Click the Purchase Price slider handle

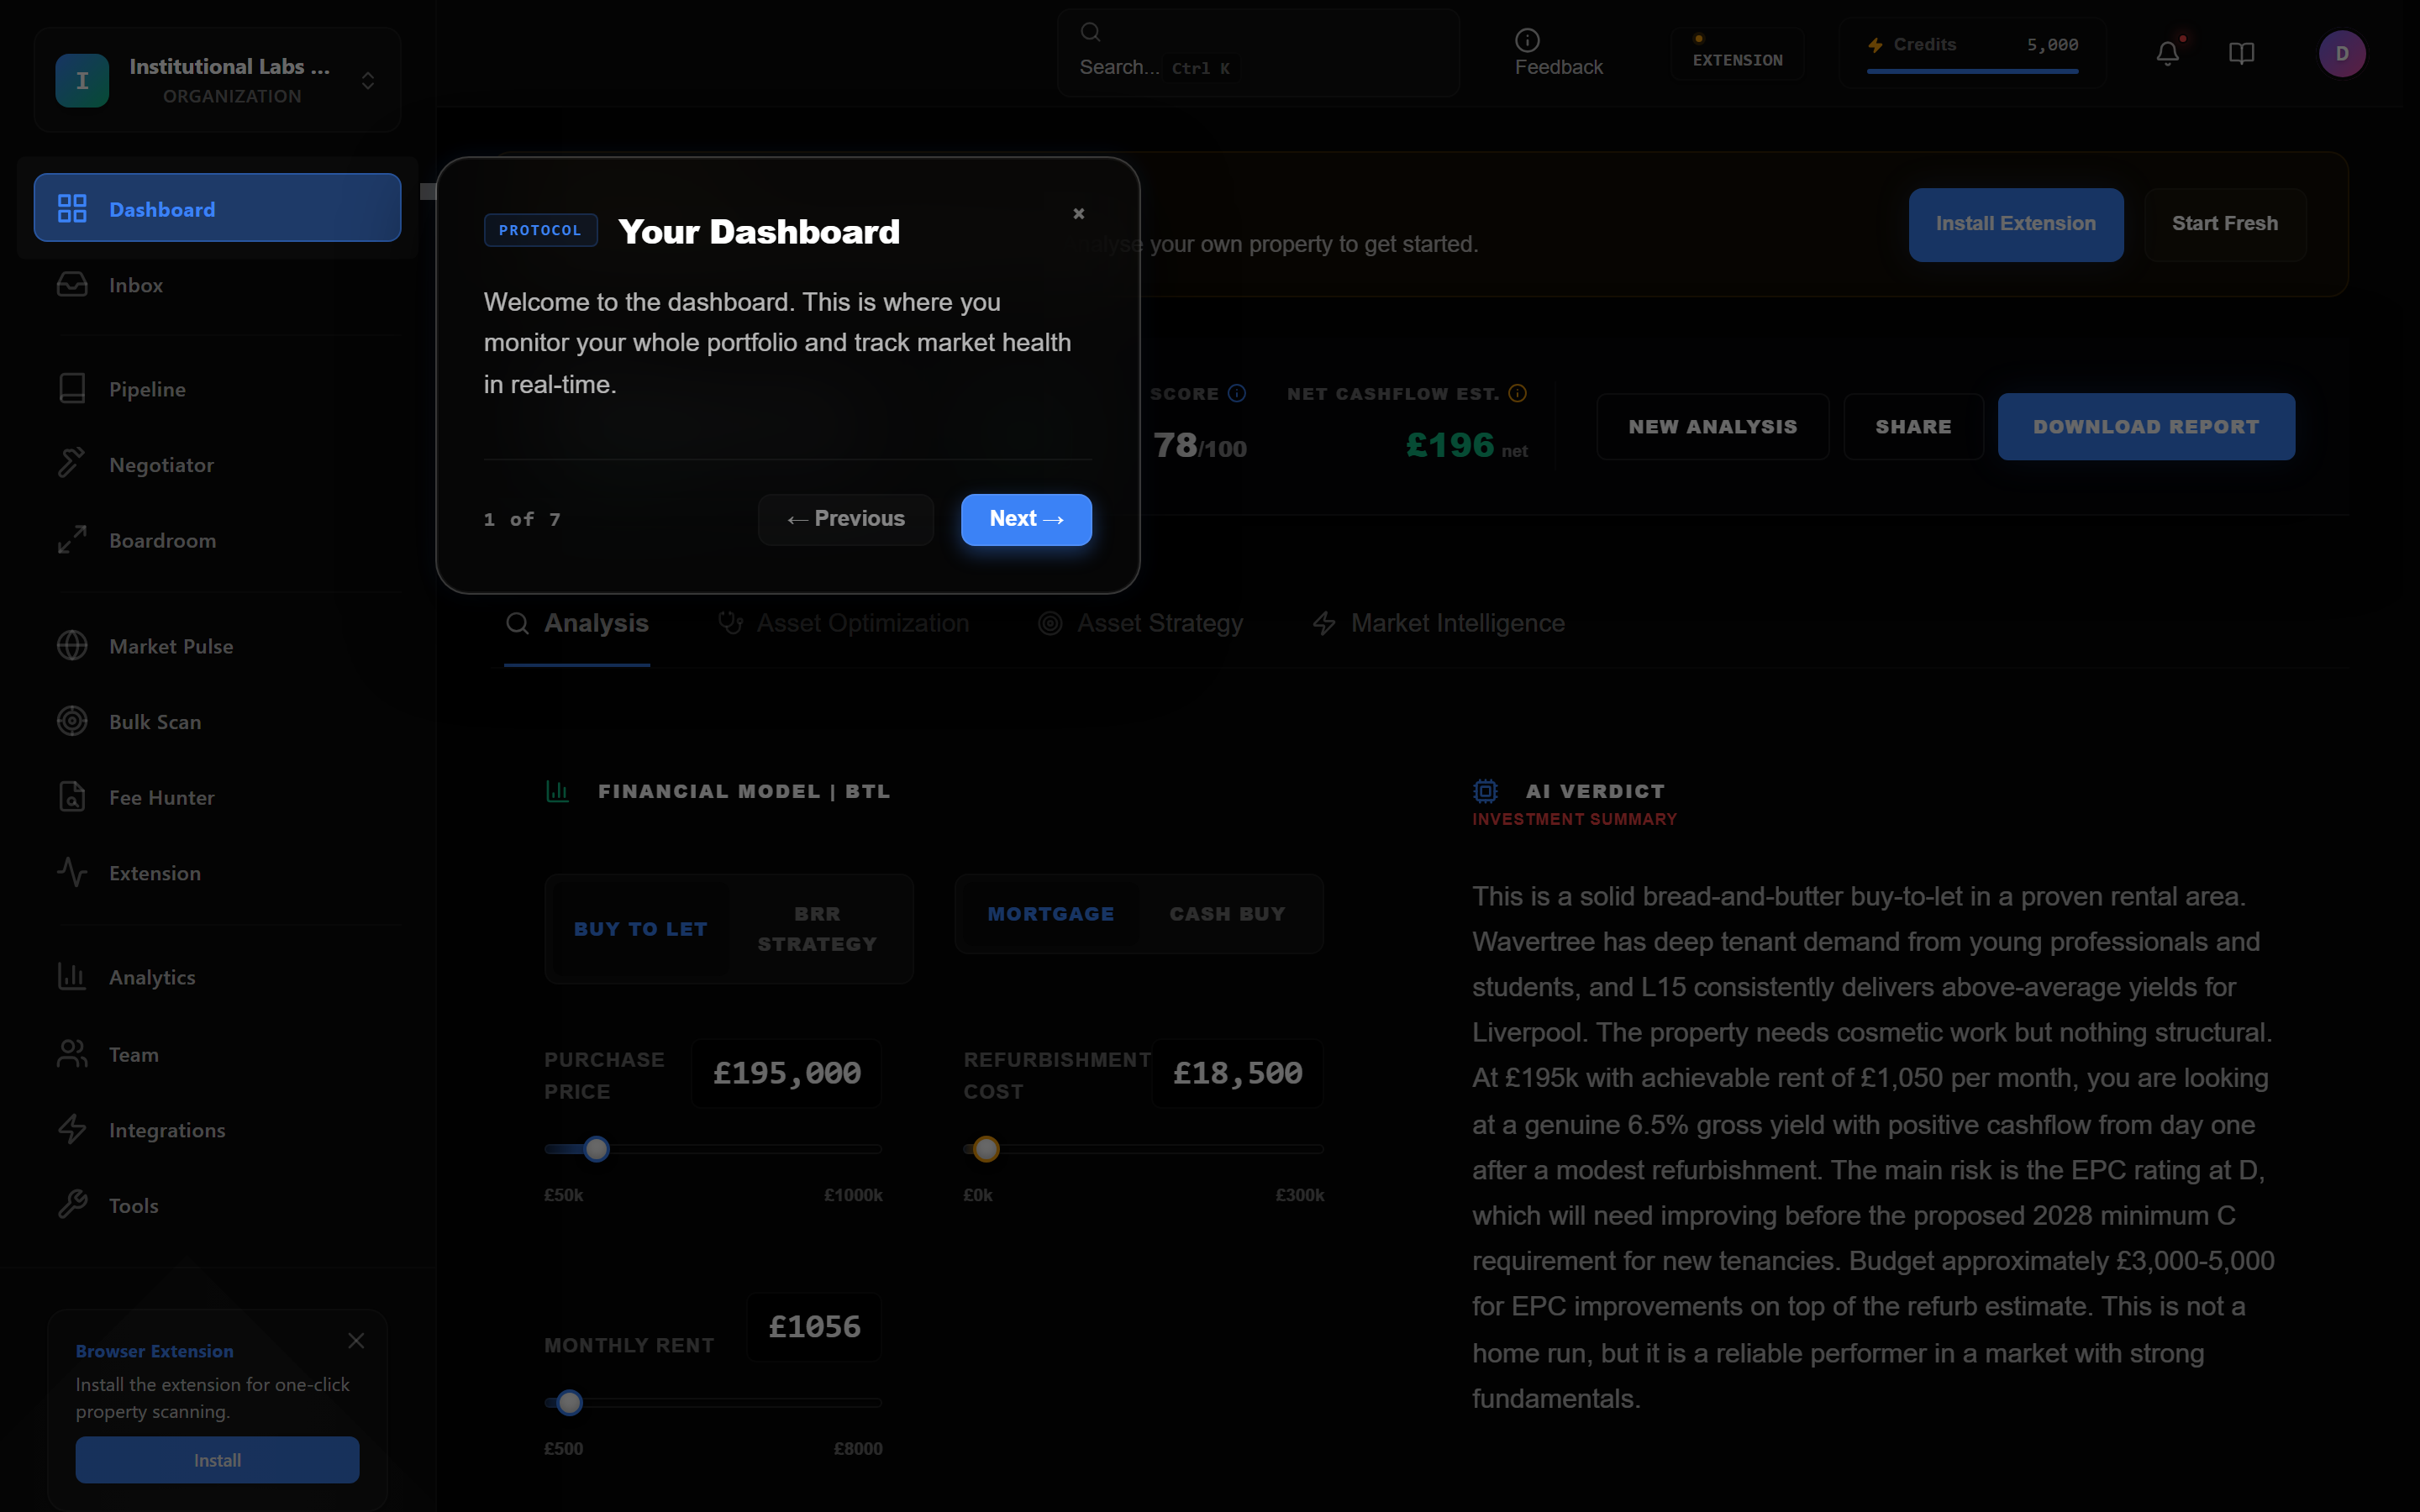[597, 1149]
